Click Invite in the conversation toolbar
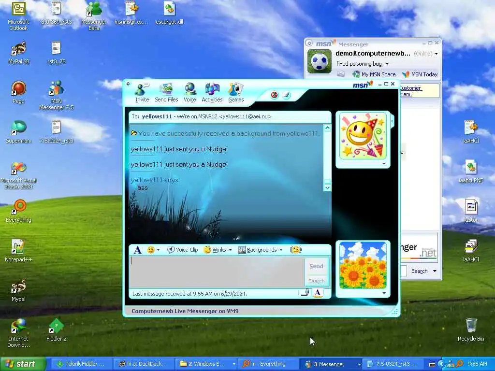Viewport: 495px width, 371px height. click(142, 93)
